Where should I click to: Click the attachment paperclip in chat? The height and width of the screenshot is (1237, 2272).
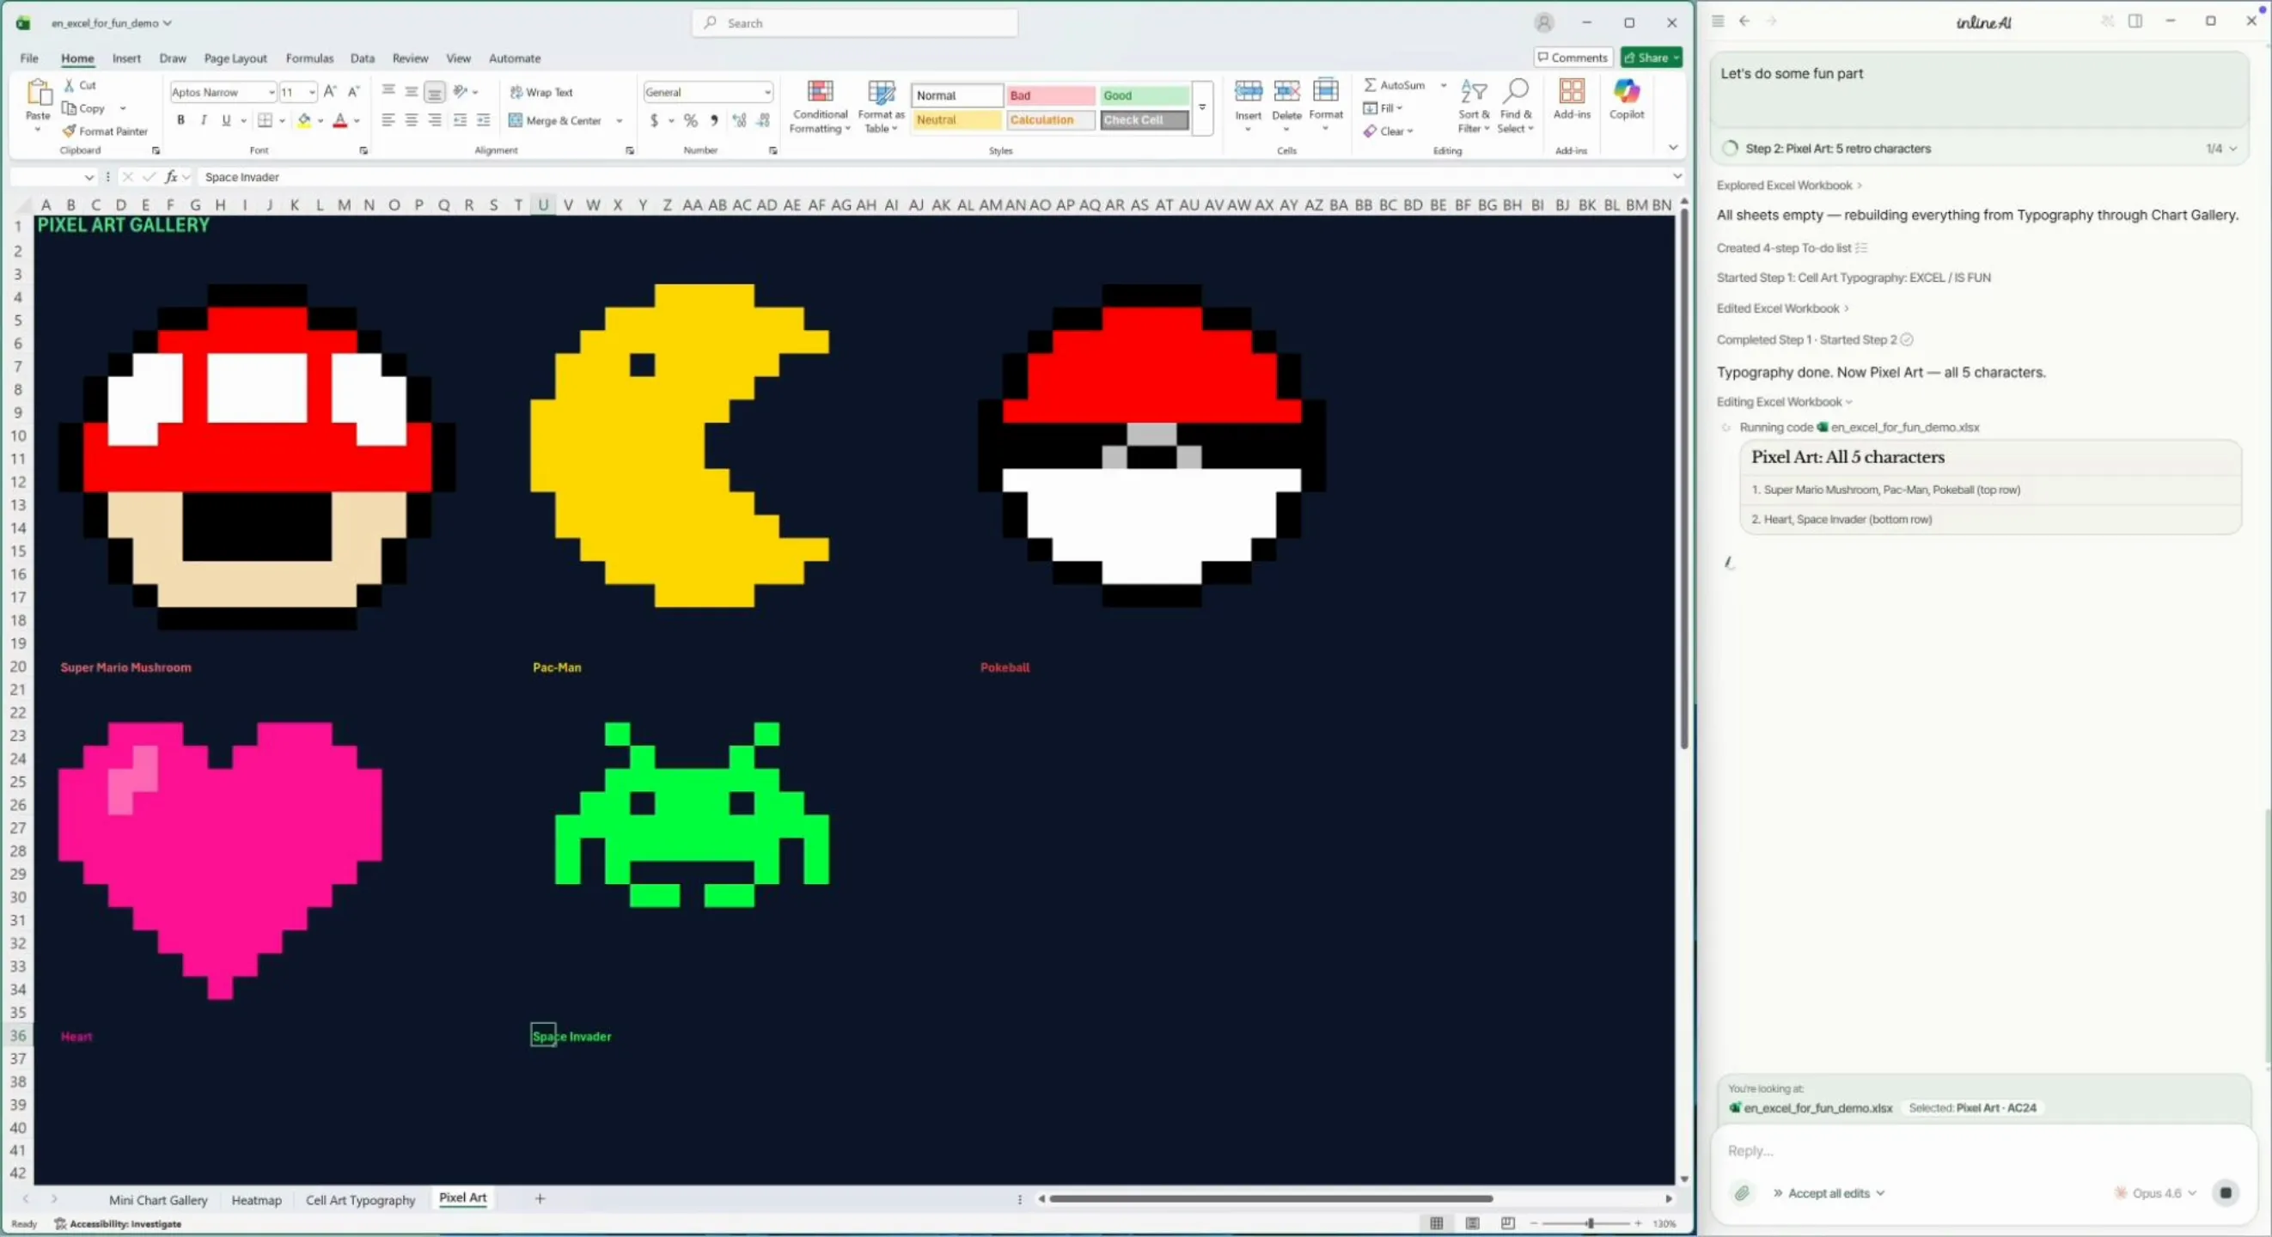1741,1193
